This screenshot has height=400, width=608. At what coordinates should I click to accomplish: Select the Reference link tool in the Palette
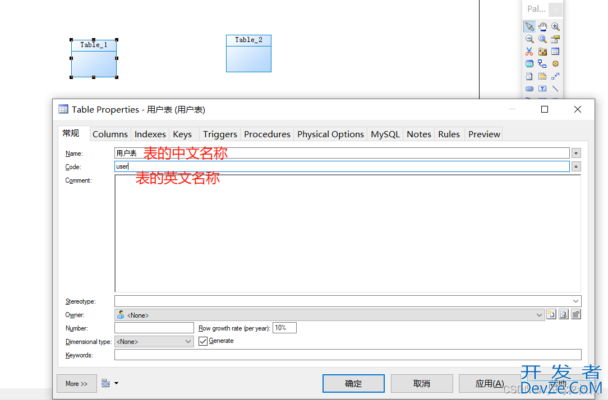pyautogui.click(x=542, y=64)
